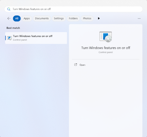Click the Turn Windows features title in the preview
The image size is (147, 137).
pos(106,48)
